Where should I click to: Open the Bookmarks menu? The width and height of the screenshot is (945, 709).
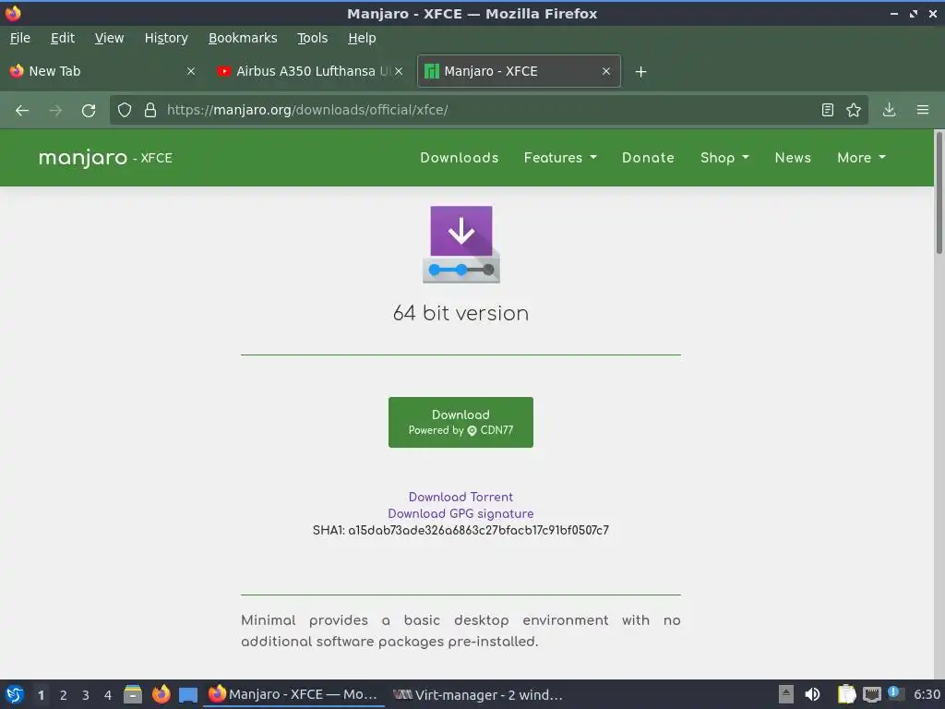click(243, 38)
